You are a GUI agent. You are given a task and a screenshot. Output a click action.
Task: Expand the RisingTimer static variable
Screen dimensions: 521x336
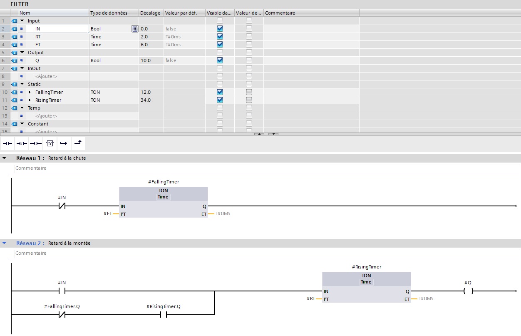click(x=30, y=100)
